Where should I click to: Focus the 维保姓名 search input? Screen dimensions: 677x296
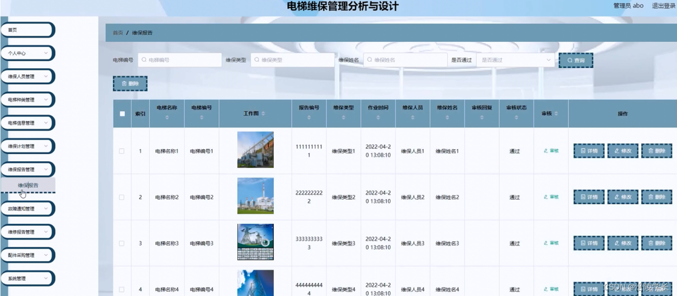405,60
